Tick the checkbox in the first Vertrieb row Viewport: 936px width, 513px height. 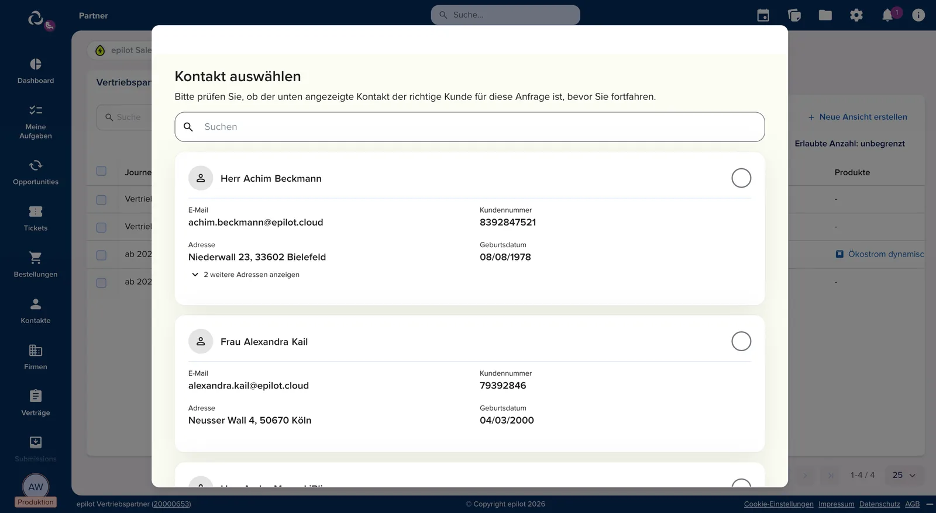(x=101, y=200)
